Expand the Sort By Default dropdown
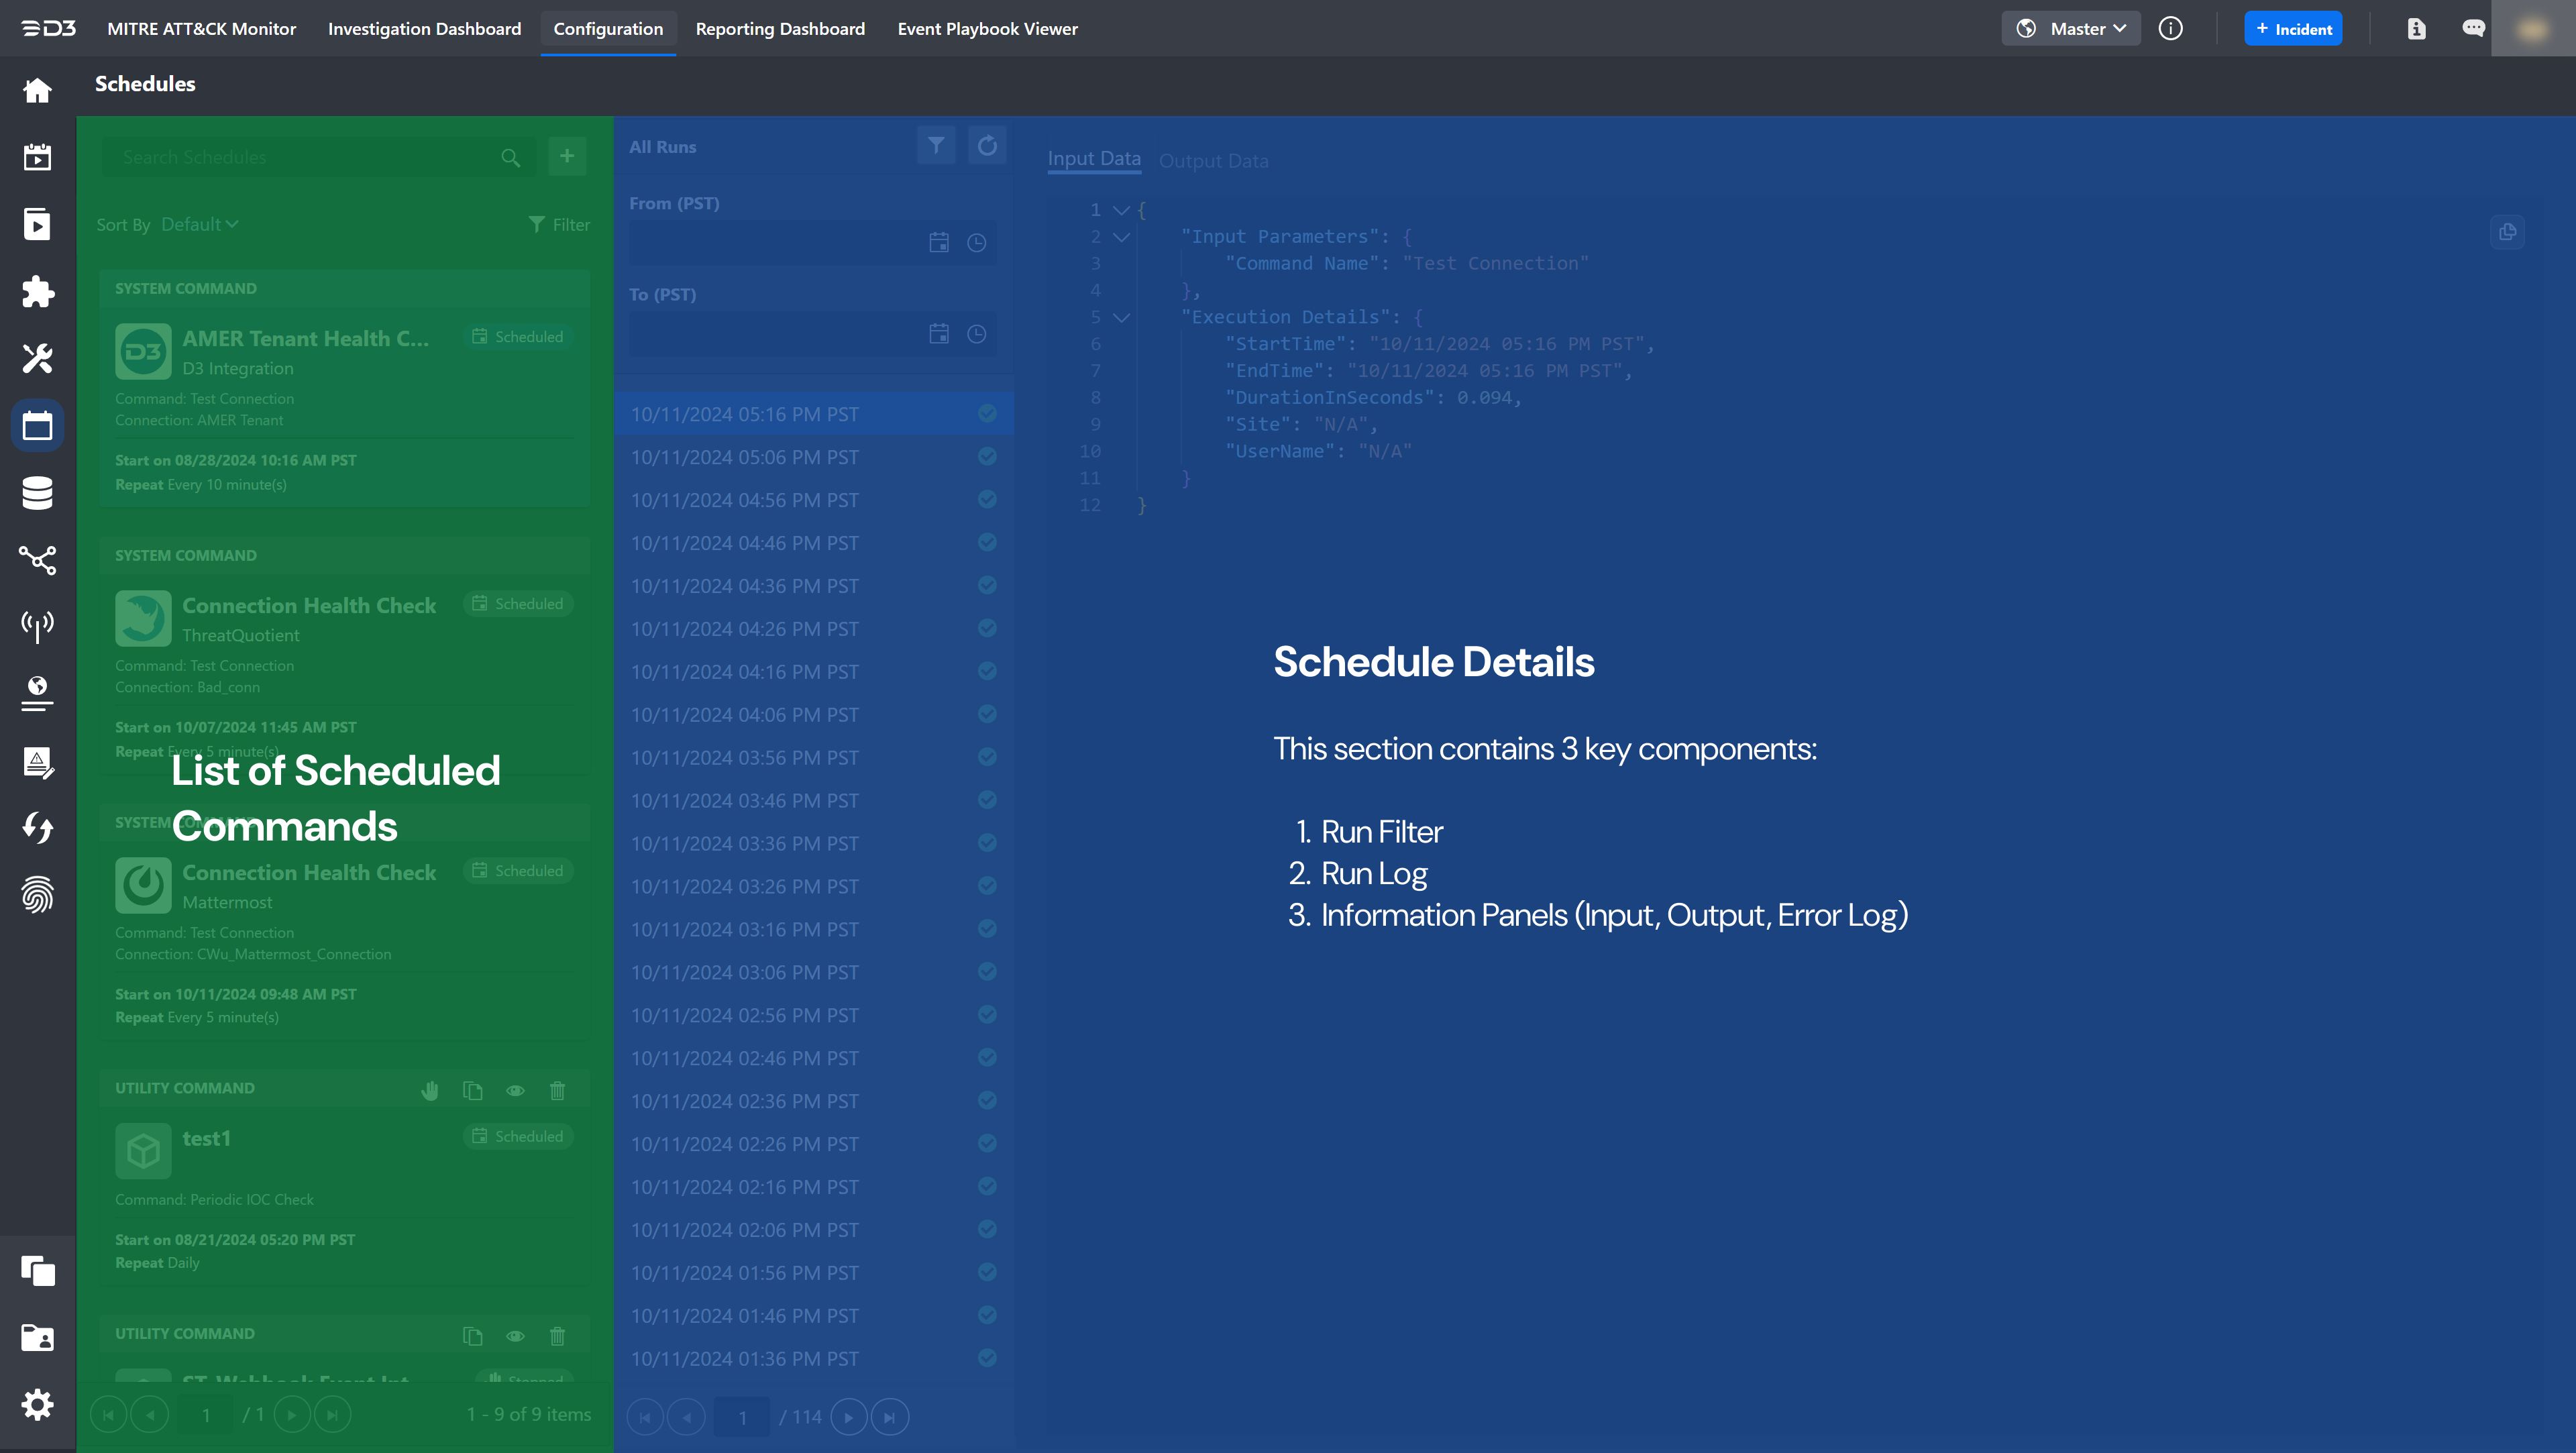The width and height of the screenshot is (2576, 1453). point(199,225)
